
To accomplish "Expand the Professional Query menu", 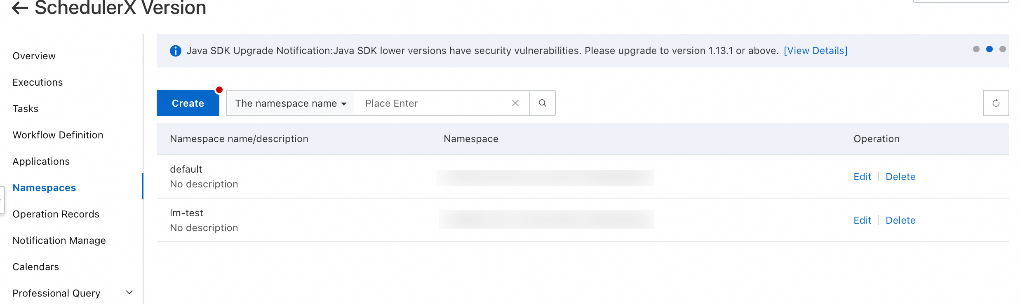I will tap(129, 293).
